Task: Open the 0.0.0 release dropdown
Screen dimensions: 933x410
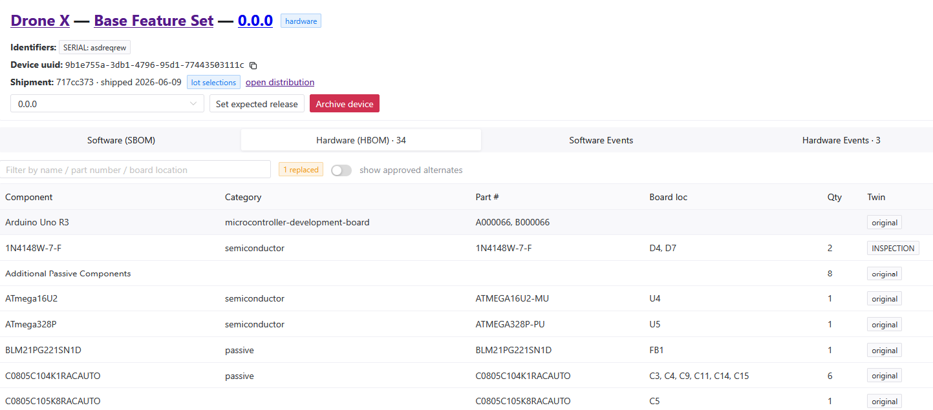Action: [x=107, y=103]
